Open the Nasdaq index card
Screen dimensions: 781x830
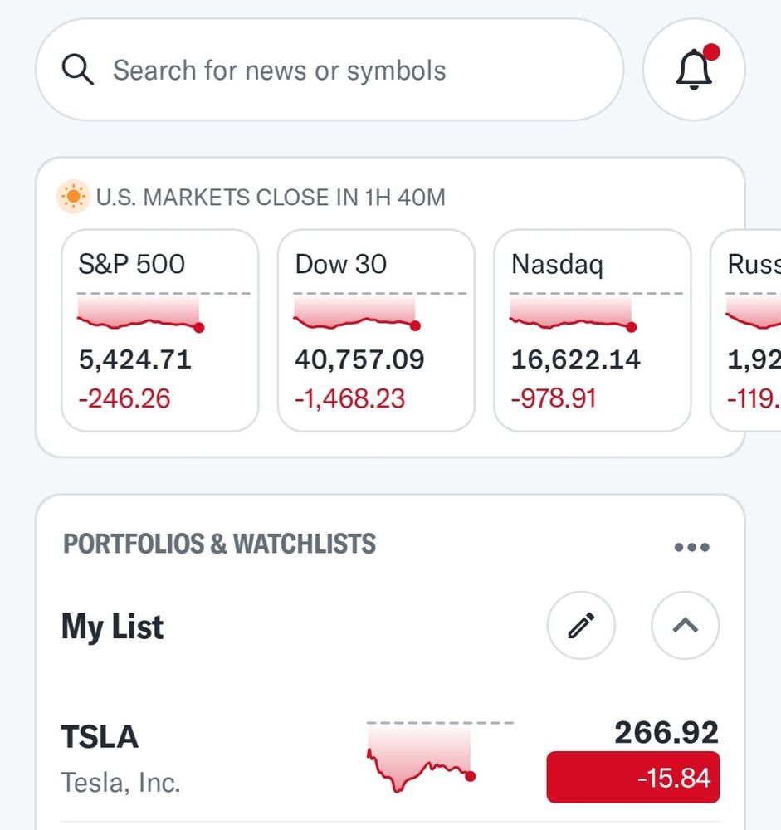coord(592,330)
